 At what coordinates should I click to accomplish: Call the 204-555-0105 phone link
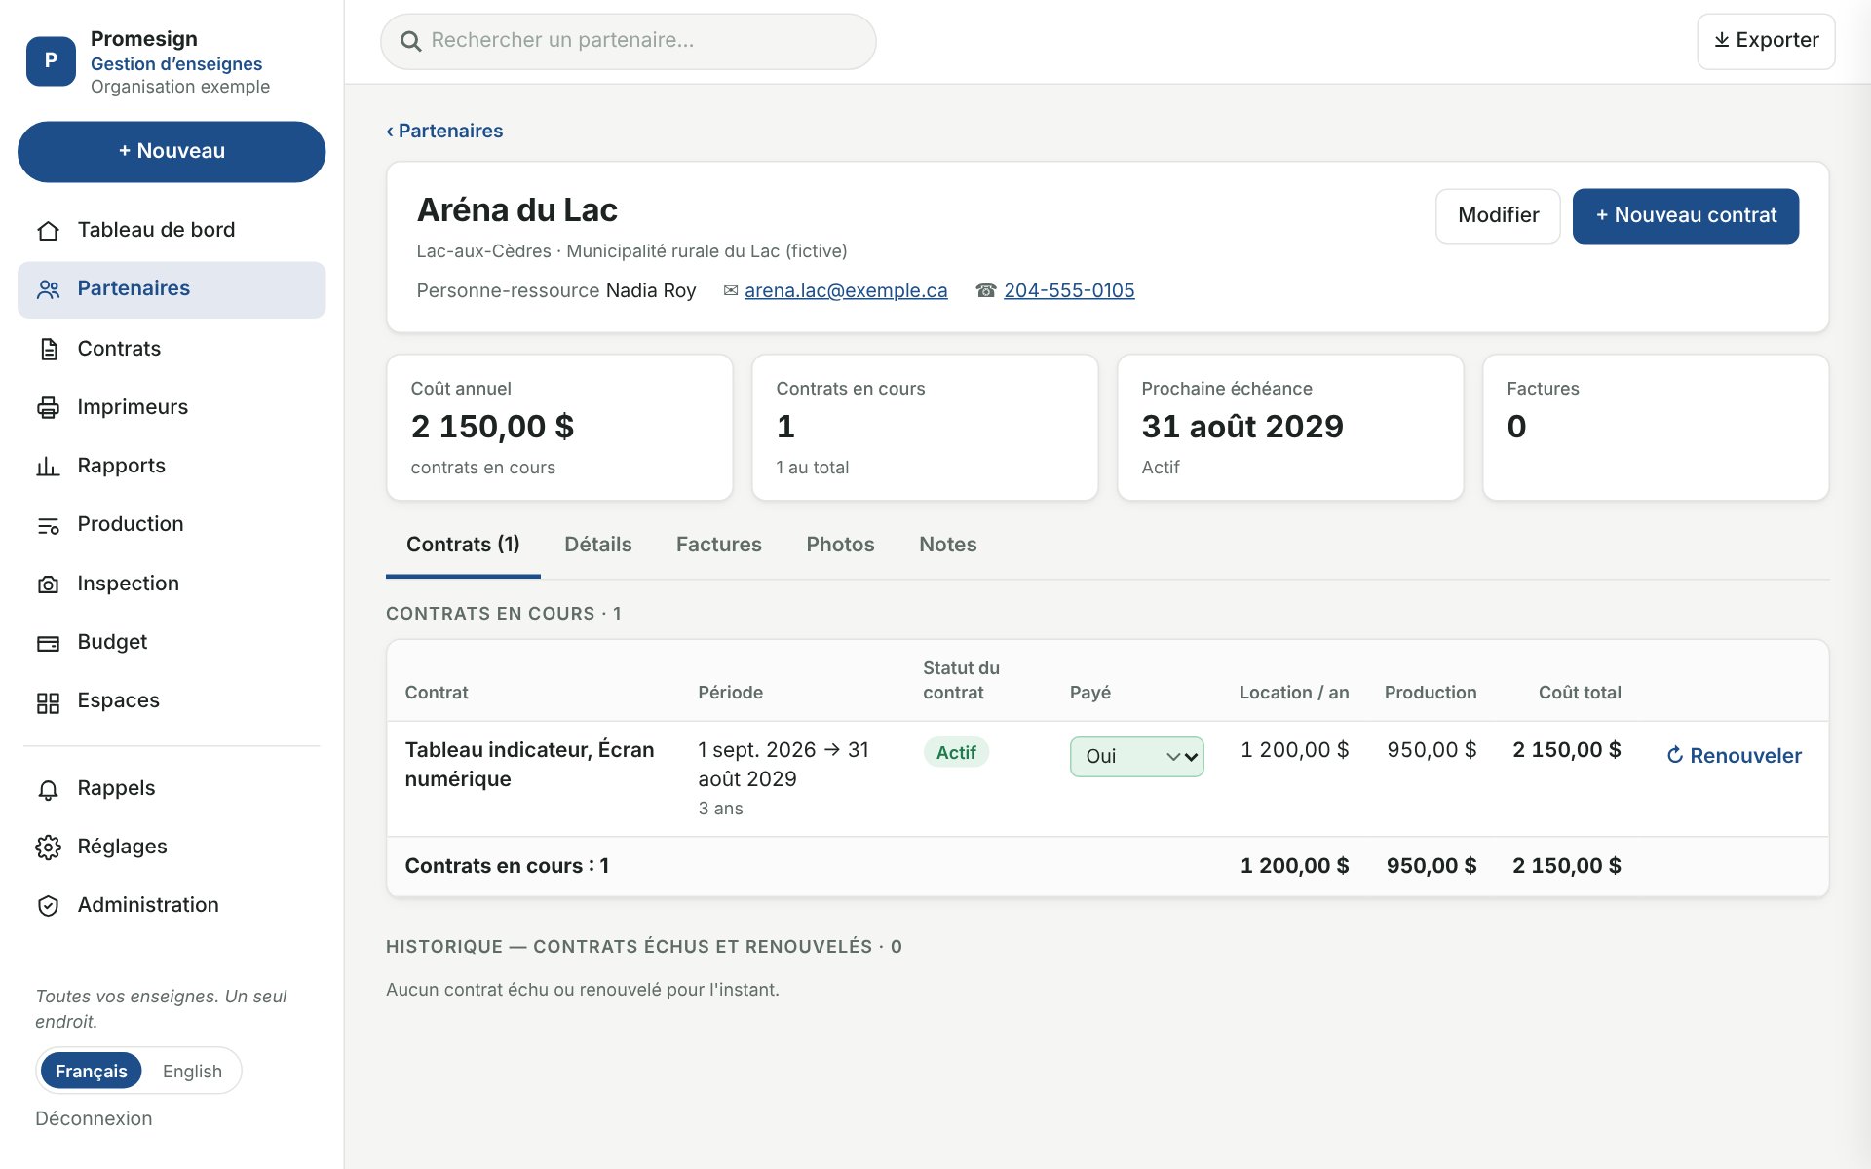point(1069,290)
